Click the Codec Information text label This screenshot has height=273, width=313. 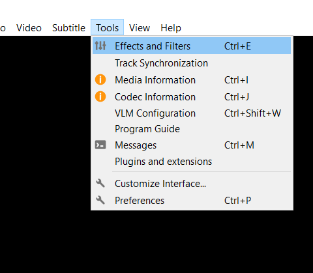[x=155, y=96]
